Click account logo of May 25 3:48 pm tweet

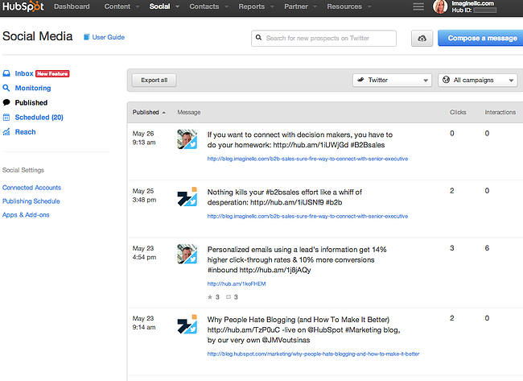[187, 197]
